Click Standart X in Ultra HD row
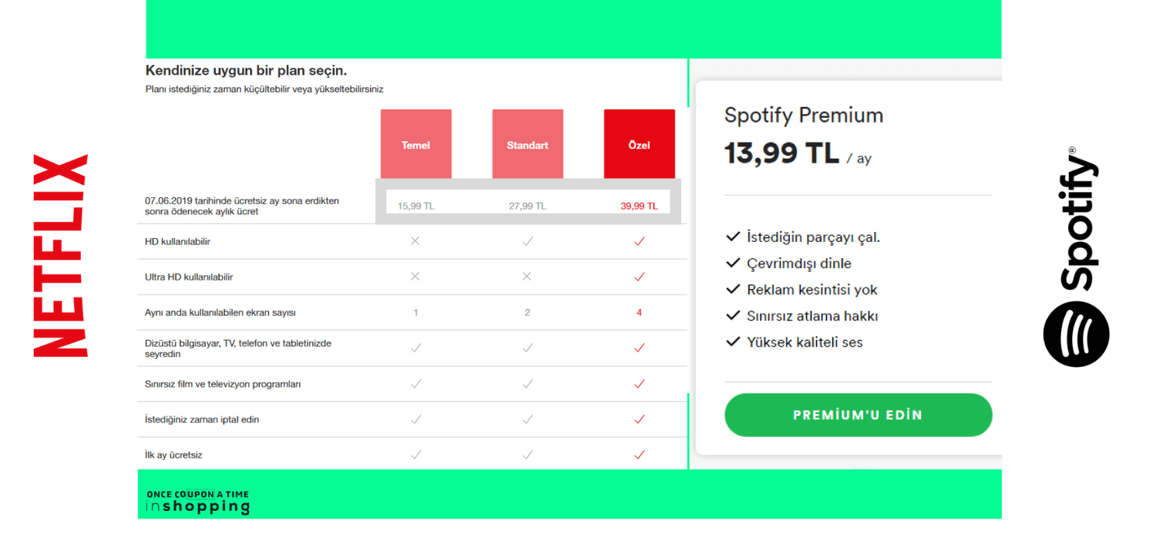1156x541 pixels. [527, 277]
